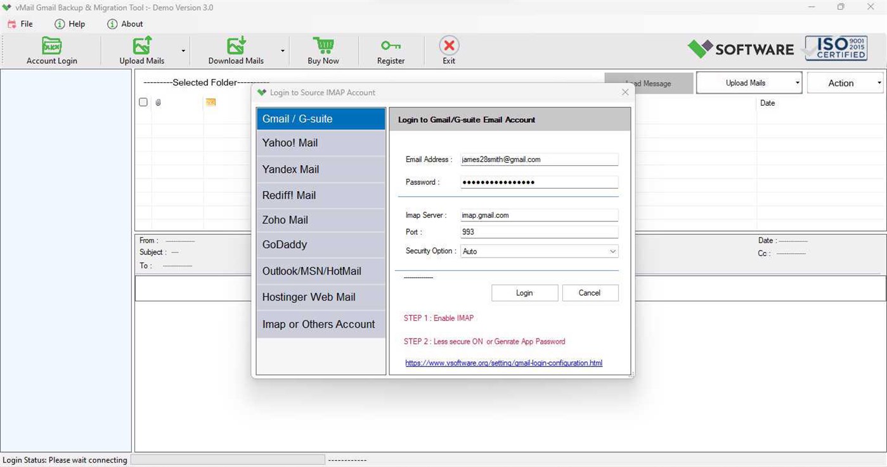This screenshot has width=887, height=467.
Task: Click the Port input field
Action: point(540,232)
